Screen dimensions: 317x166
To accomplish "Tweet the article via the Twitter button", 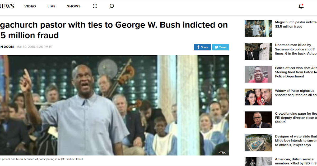I will [221, 47].
